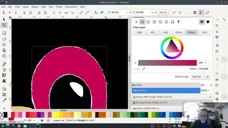The width and height of the screenshot is (228, 128).
Task: Select Mesh gradient paint type
Action: 160,22
